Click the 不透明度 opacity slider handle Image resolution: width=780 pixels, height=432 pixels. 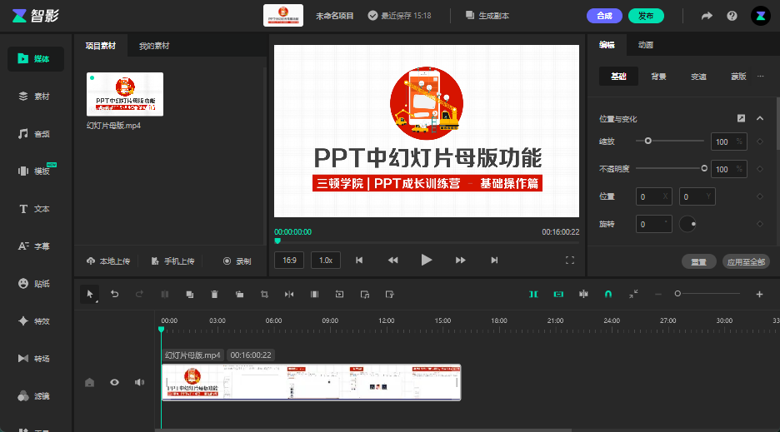tap(704, 168)
